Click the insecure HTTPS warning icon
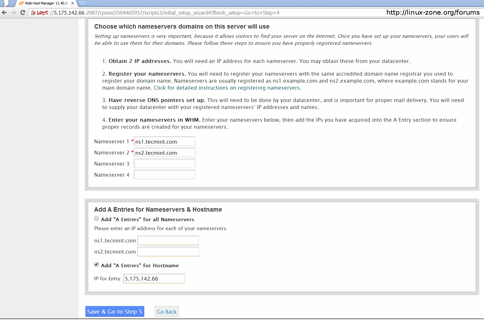 click(33, 13)
